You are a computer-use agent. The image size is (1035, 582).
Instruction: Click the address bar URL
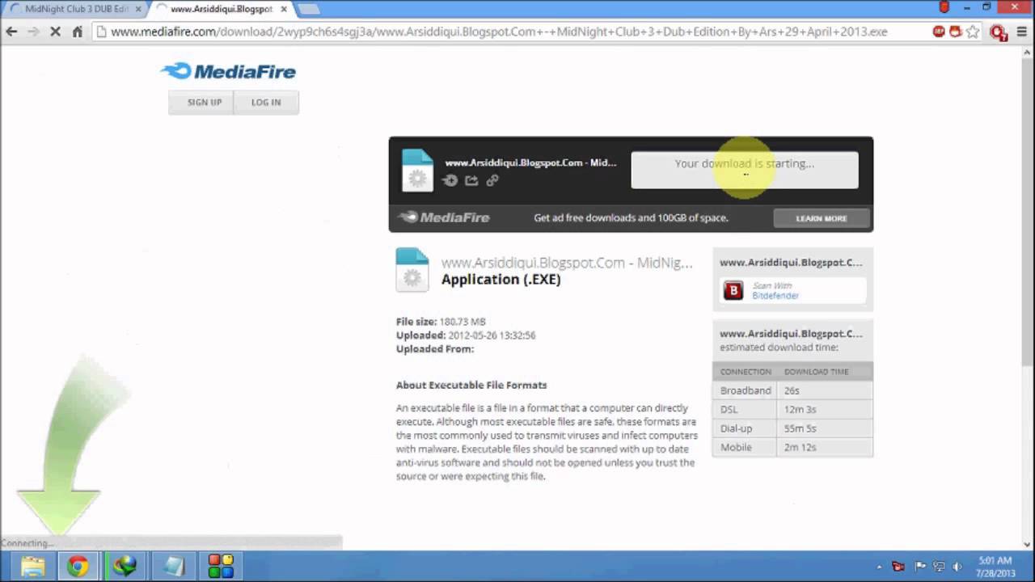tap(499, 32)
